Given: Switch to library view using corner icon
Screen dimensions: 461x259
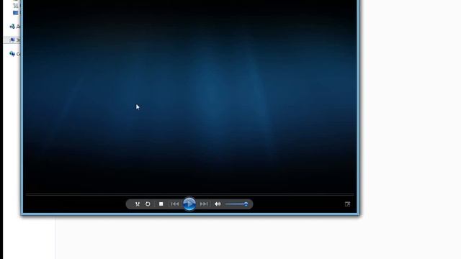Looking at the screenshot, I should click(x=347, y=204).
